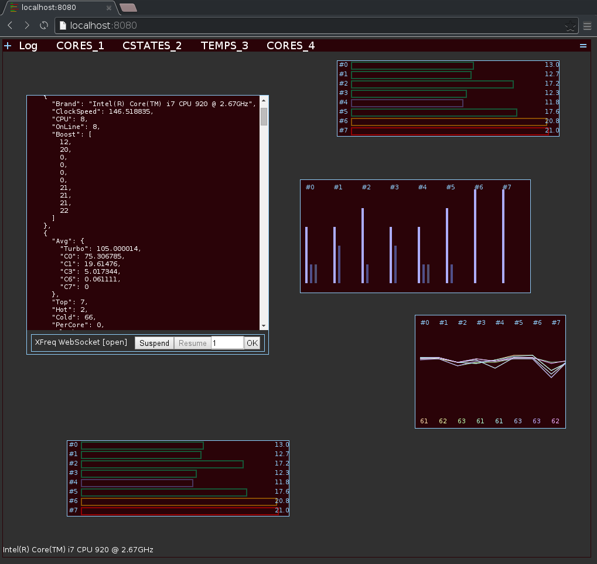Bookmark the page with the star icon
The width and height of the screenshot is (597, 564).
click(569, 26)
